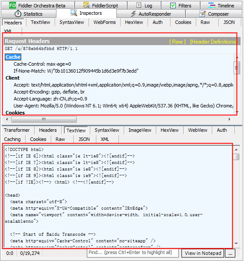Switch to the Timeline tab
The width and height of the screenshot is (244, 261).
click(x=221, y=6)
